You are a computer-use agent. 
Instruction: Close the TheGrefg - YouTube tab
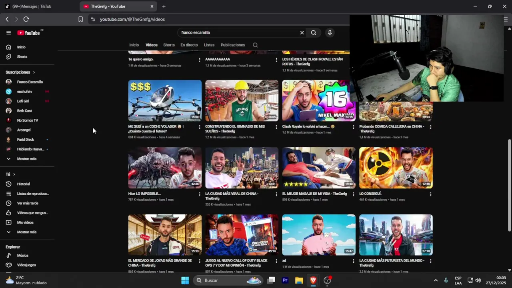[x=152, y=6]
